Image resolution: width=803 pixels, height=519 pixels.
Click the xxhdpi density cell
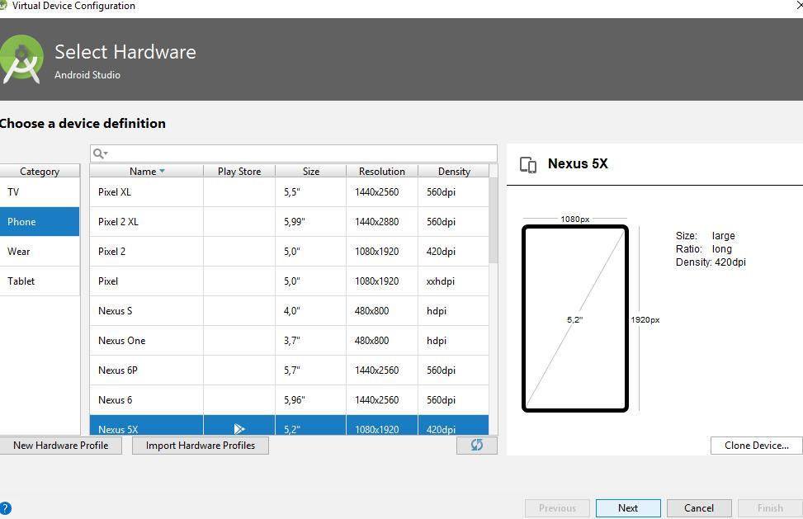pos(454,281)
